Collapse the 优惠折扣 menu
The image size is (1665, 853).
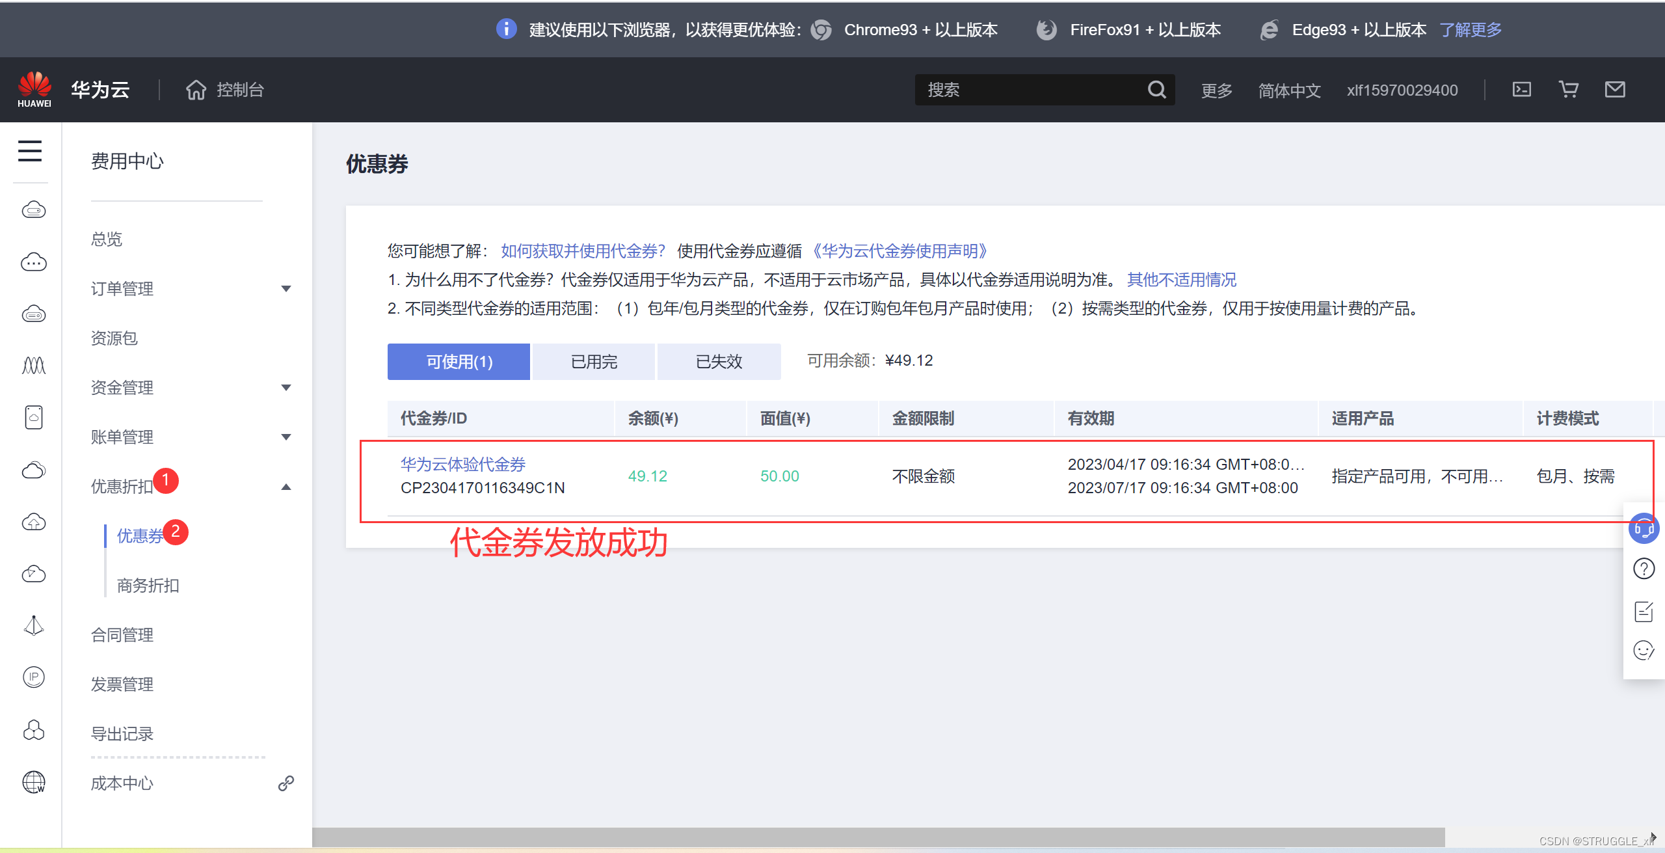[x=286, y=487]
